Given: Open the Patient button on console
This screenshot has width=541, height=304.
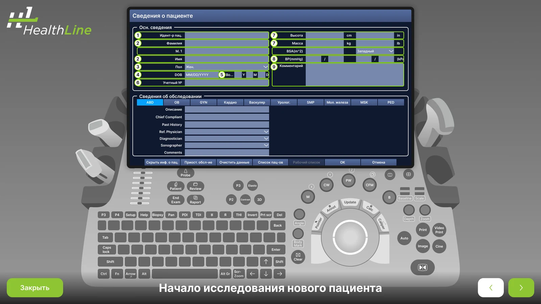Looking at the screenshot, I should coord(175,186).
